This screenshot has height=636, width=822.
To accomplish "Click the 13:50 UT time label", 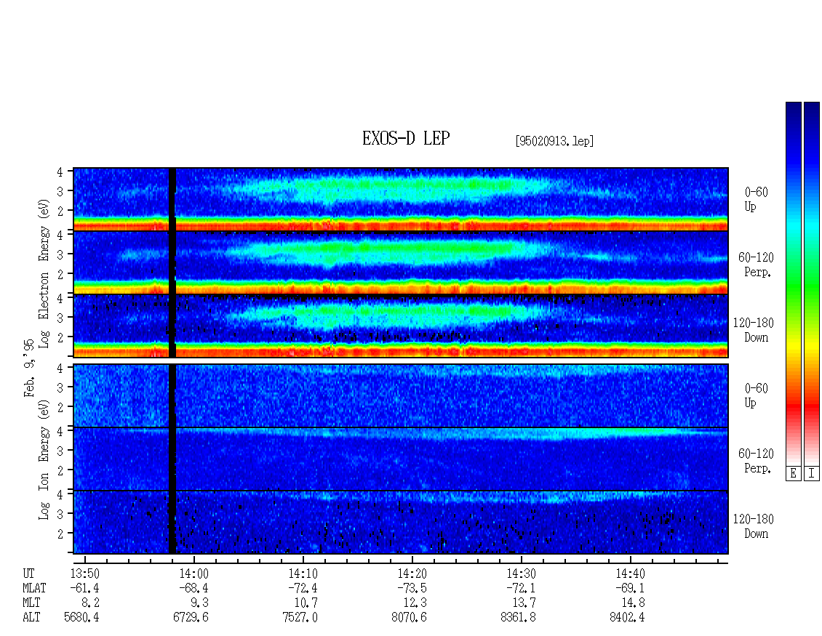I will [84, 573].
